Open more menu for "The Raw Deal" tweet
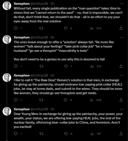The height and width of the screenshot is (141, 128). (x=122, y=75)
